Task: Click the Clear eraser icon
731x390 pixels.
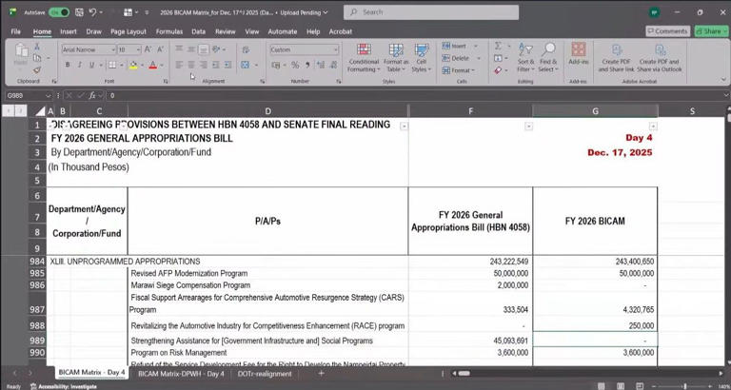Action: (498, 70)
